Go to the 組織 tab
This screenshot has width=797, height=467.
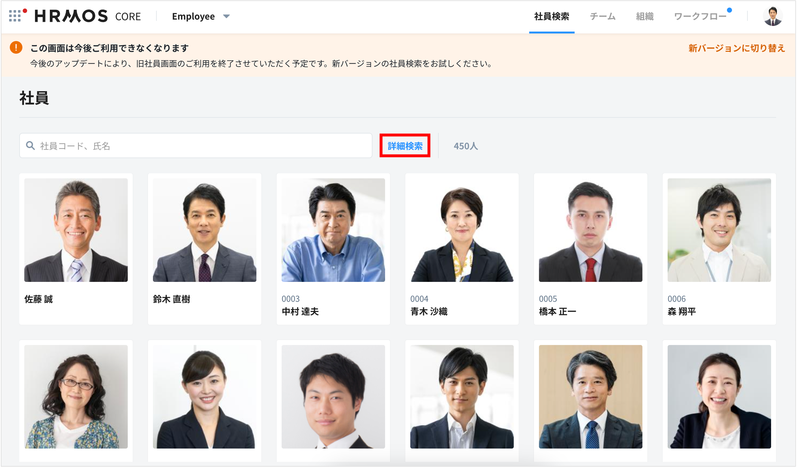click(645, 16)
